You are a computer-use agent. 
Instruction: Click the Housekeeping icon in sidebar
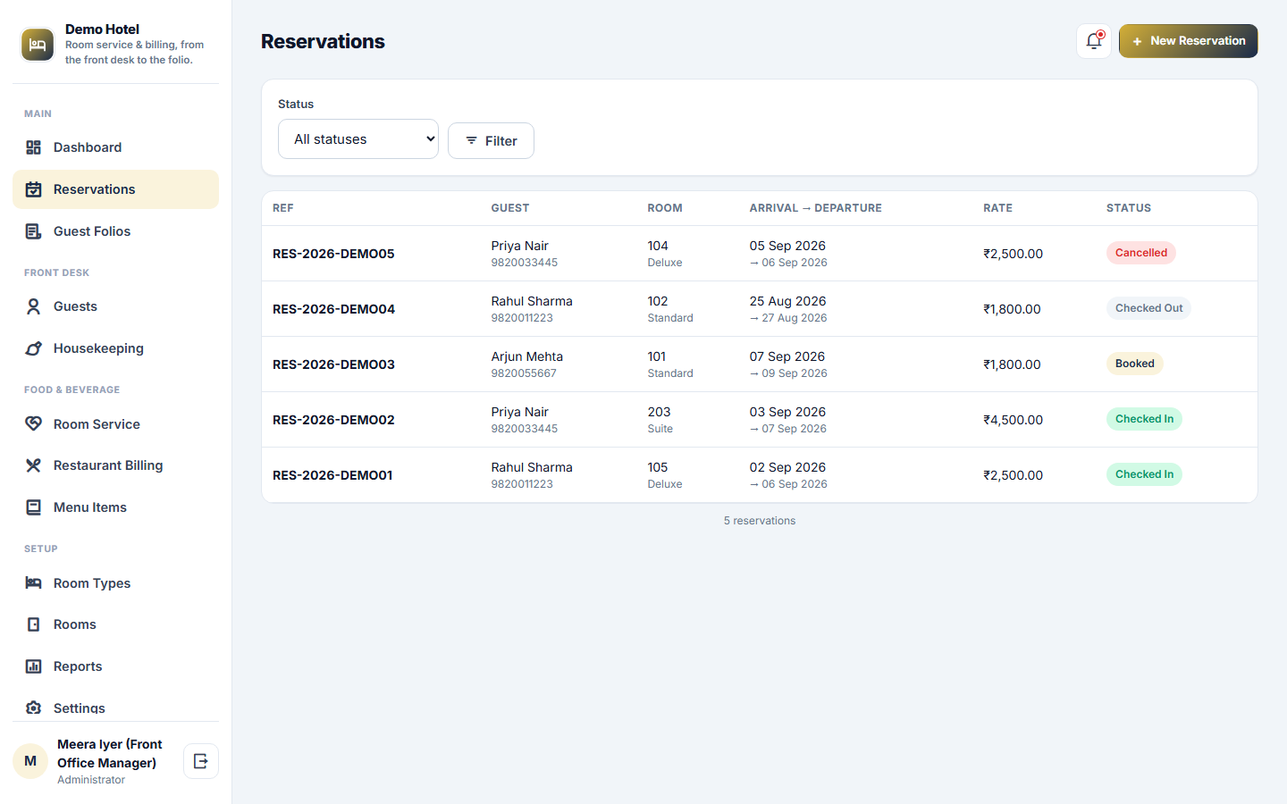33,348
